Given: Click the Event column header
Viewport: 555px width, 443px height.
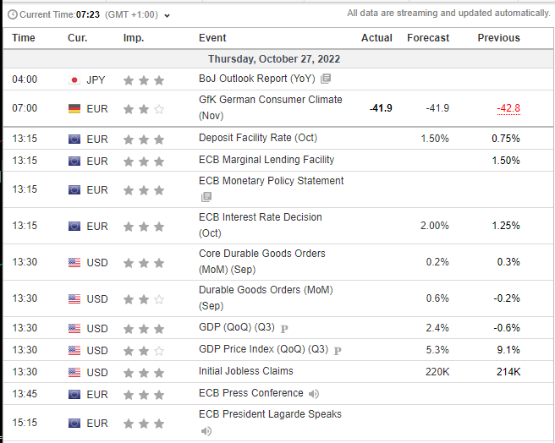Looking at the screenshot, I should point(212,38).
